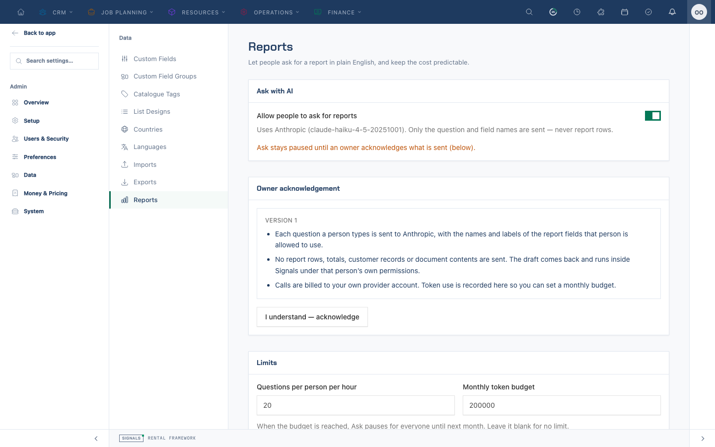Expand the CRM dropdown menu
This screenshot has height=447, width=715.
pyautogui.click(x=56, y=12)
